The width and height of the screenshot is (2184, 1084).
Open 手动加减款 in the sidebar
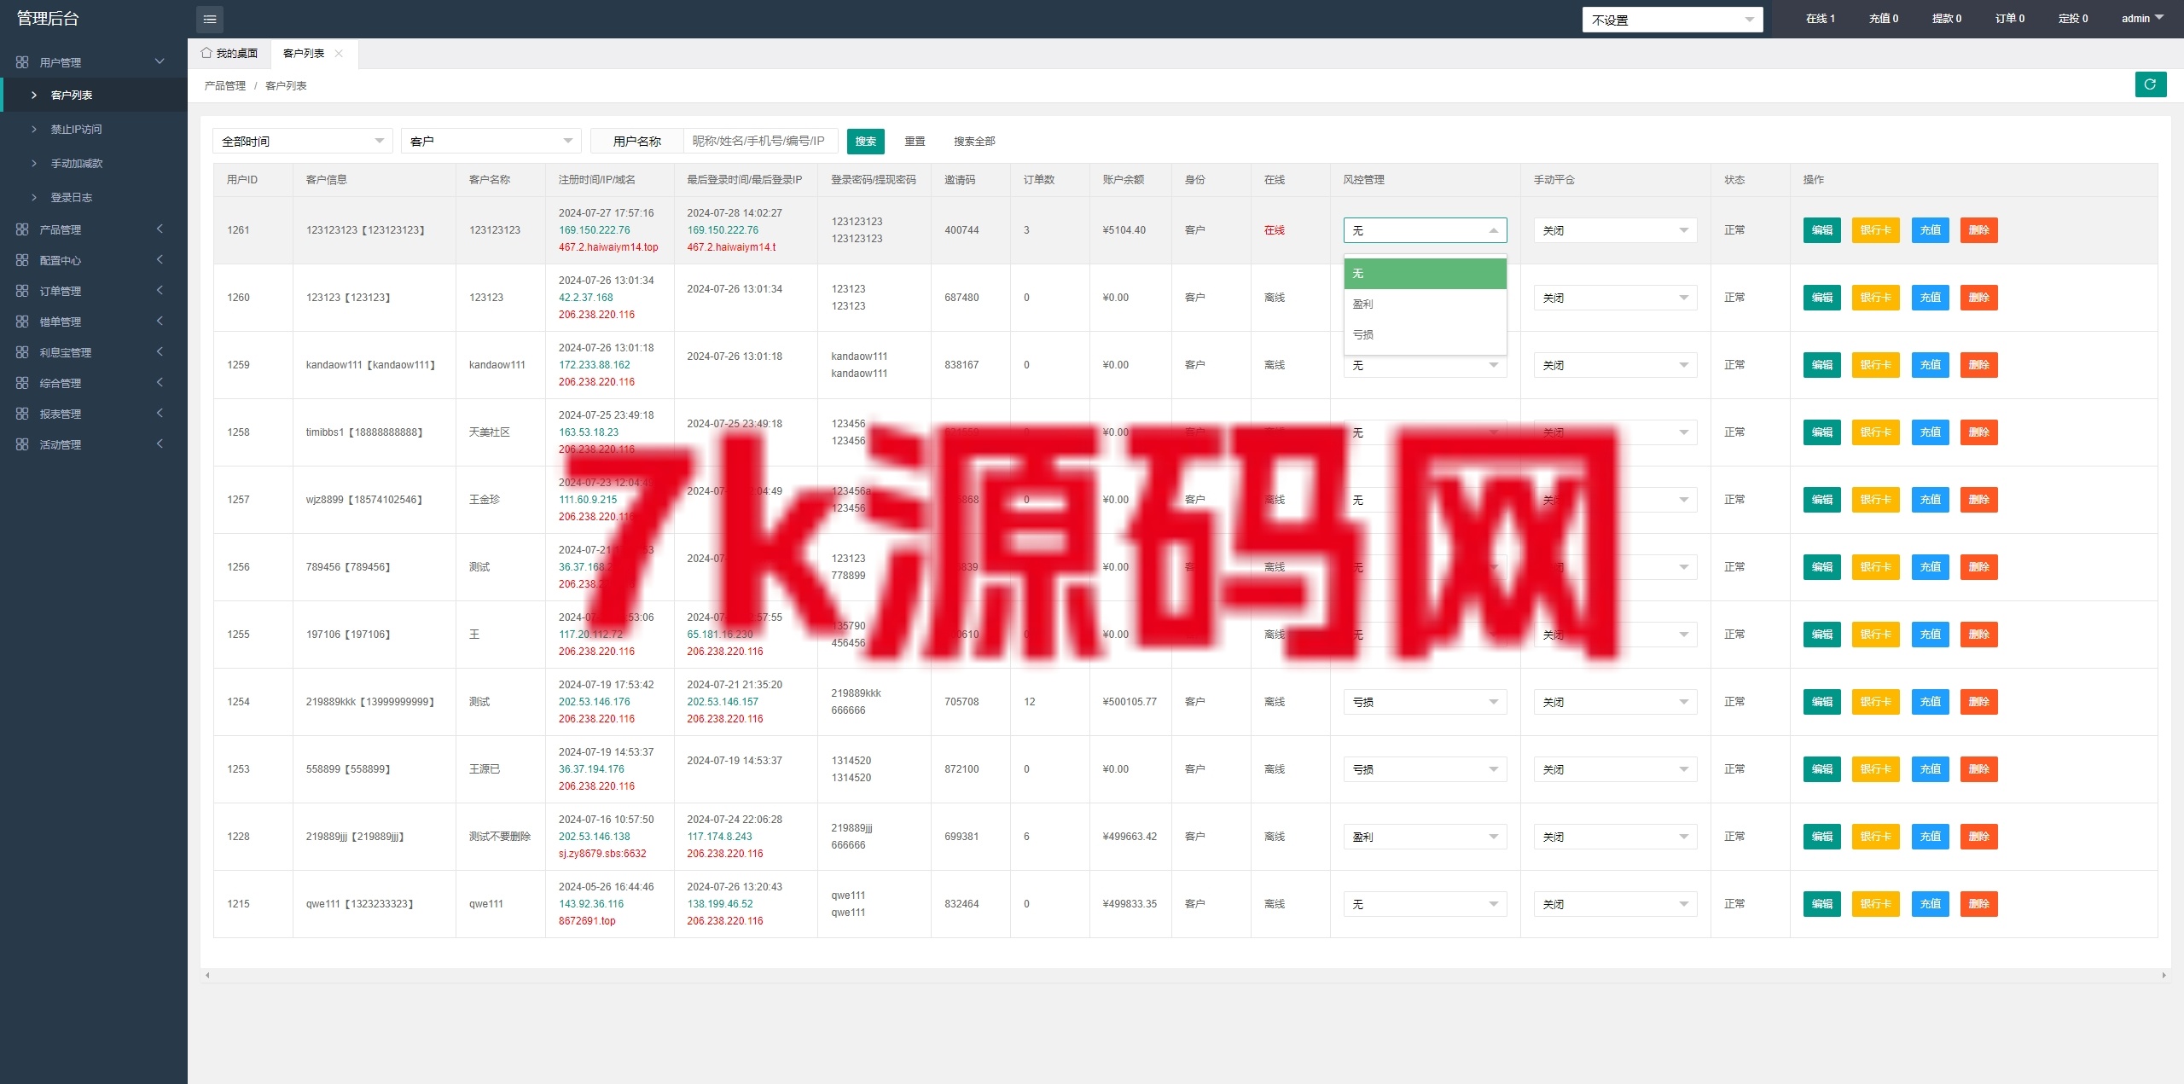(x=94, y=163)
